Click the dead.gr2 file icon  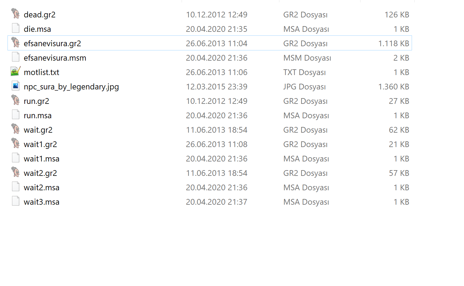[x=16, y=14]
